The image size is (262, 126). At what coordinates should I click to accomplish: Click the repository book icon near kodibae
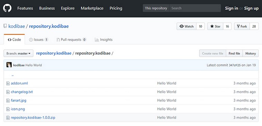[6, 26]
